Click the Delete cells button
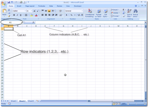Screen dimensions: 148x107 coord(115,13)
